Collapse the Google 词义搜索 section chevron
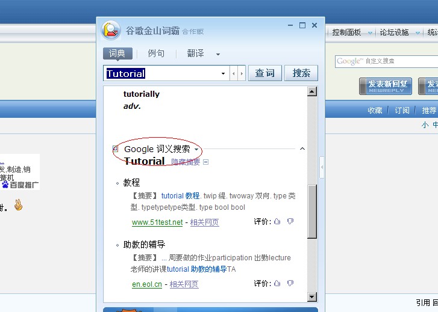 click(x=302, y=148)
